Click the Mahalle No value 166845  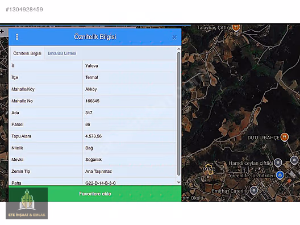(130, 101)
